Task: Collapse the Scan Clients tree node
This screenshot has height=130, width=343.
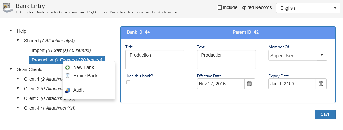Action: (11, 69)
